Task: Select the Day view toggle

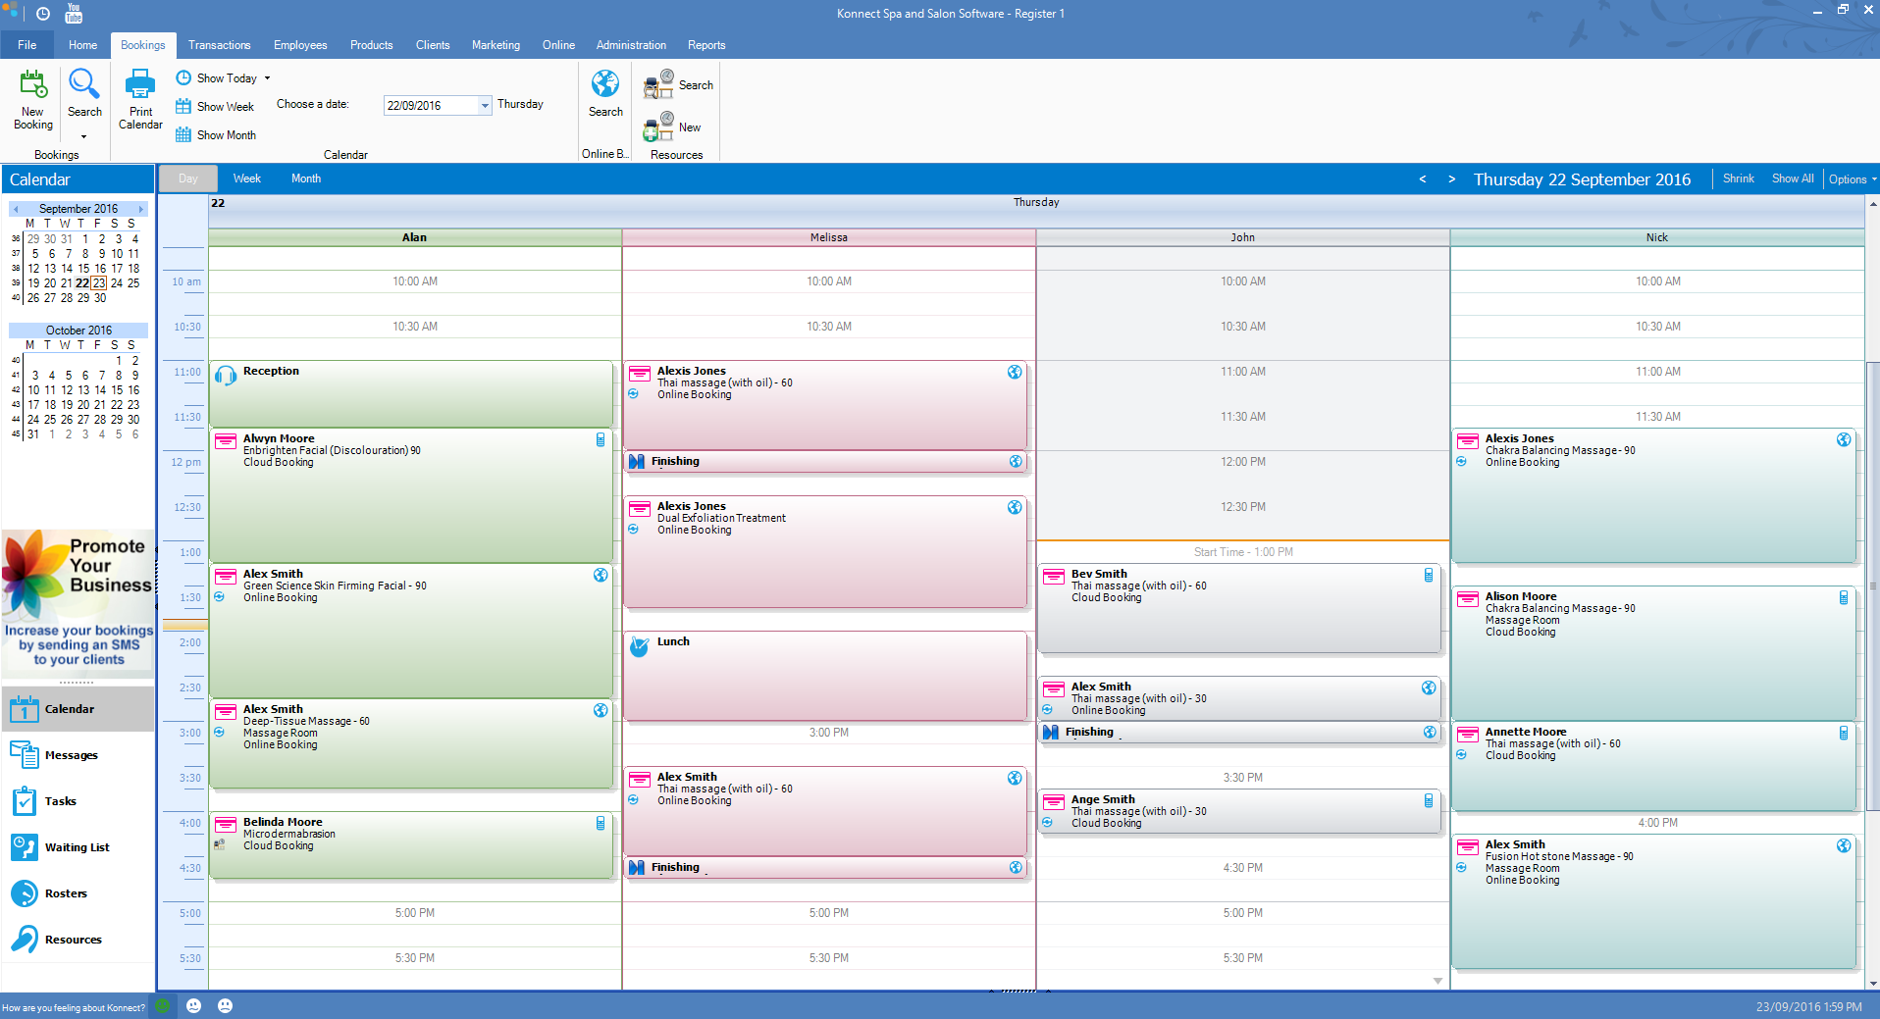Action: (x=188, y=178)
